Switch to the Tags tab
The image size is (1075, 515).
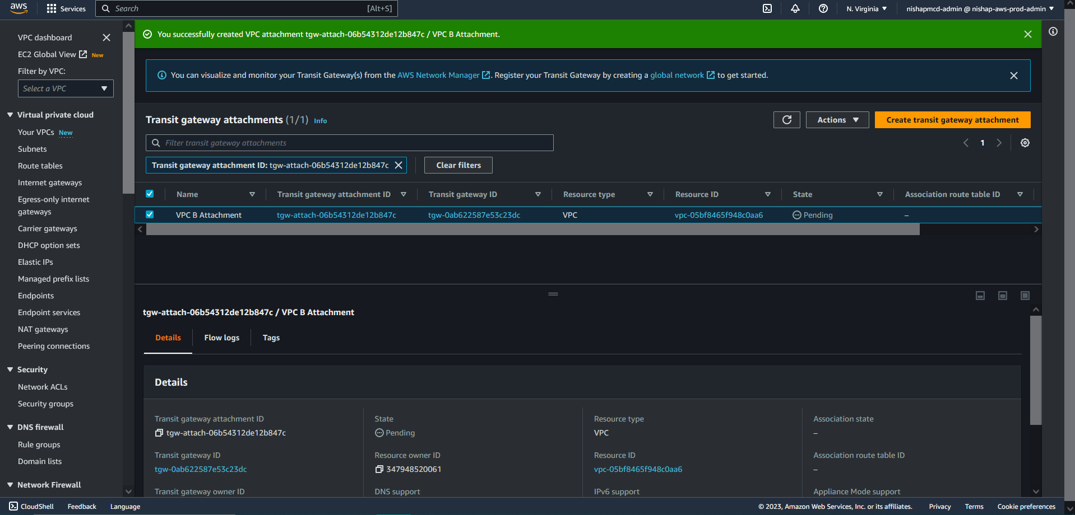coord(271,338)
